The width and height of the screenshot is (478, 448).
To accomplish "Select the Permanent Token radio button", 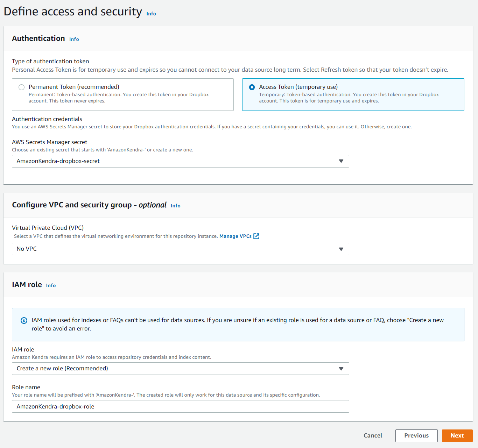I will 22,87.
